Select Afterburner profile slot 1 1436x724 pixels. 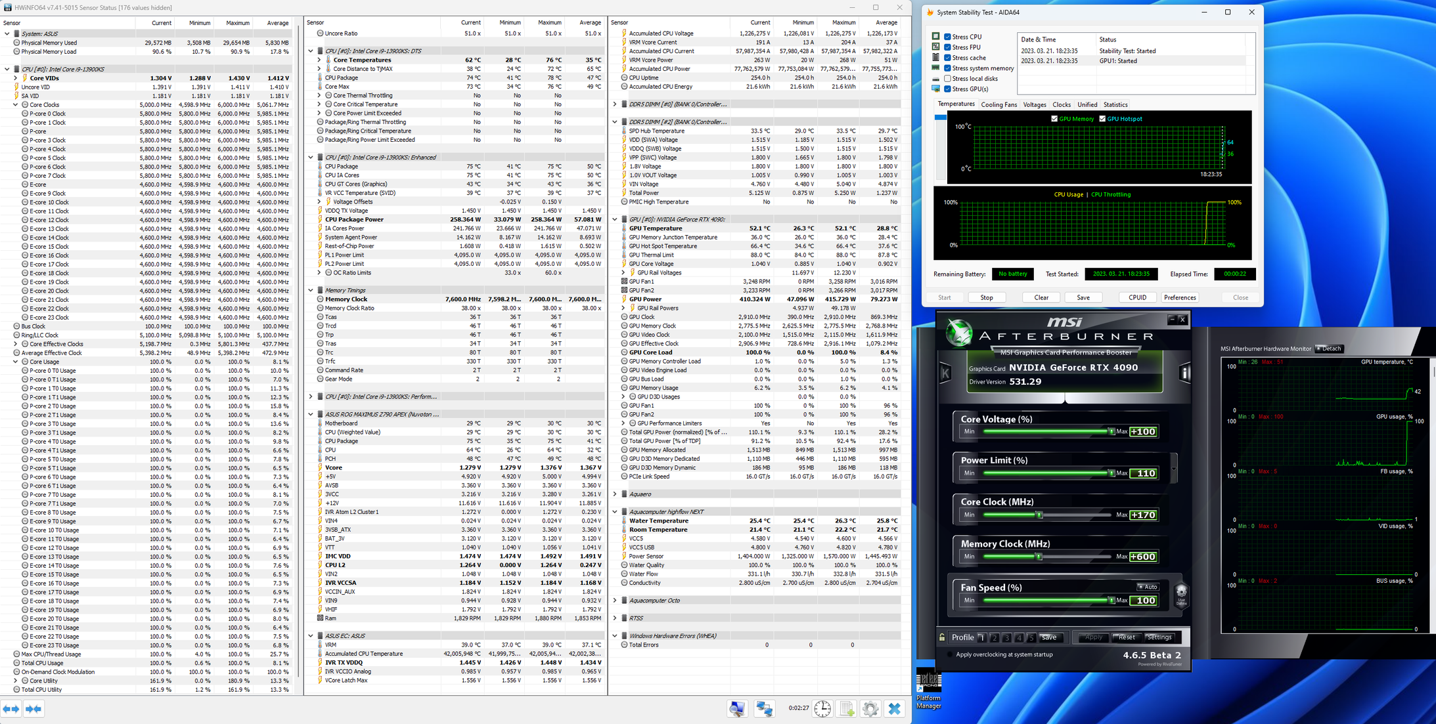tap(981, 637)
